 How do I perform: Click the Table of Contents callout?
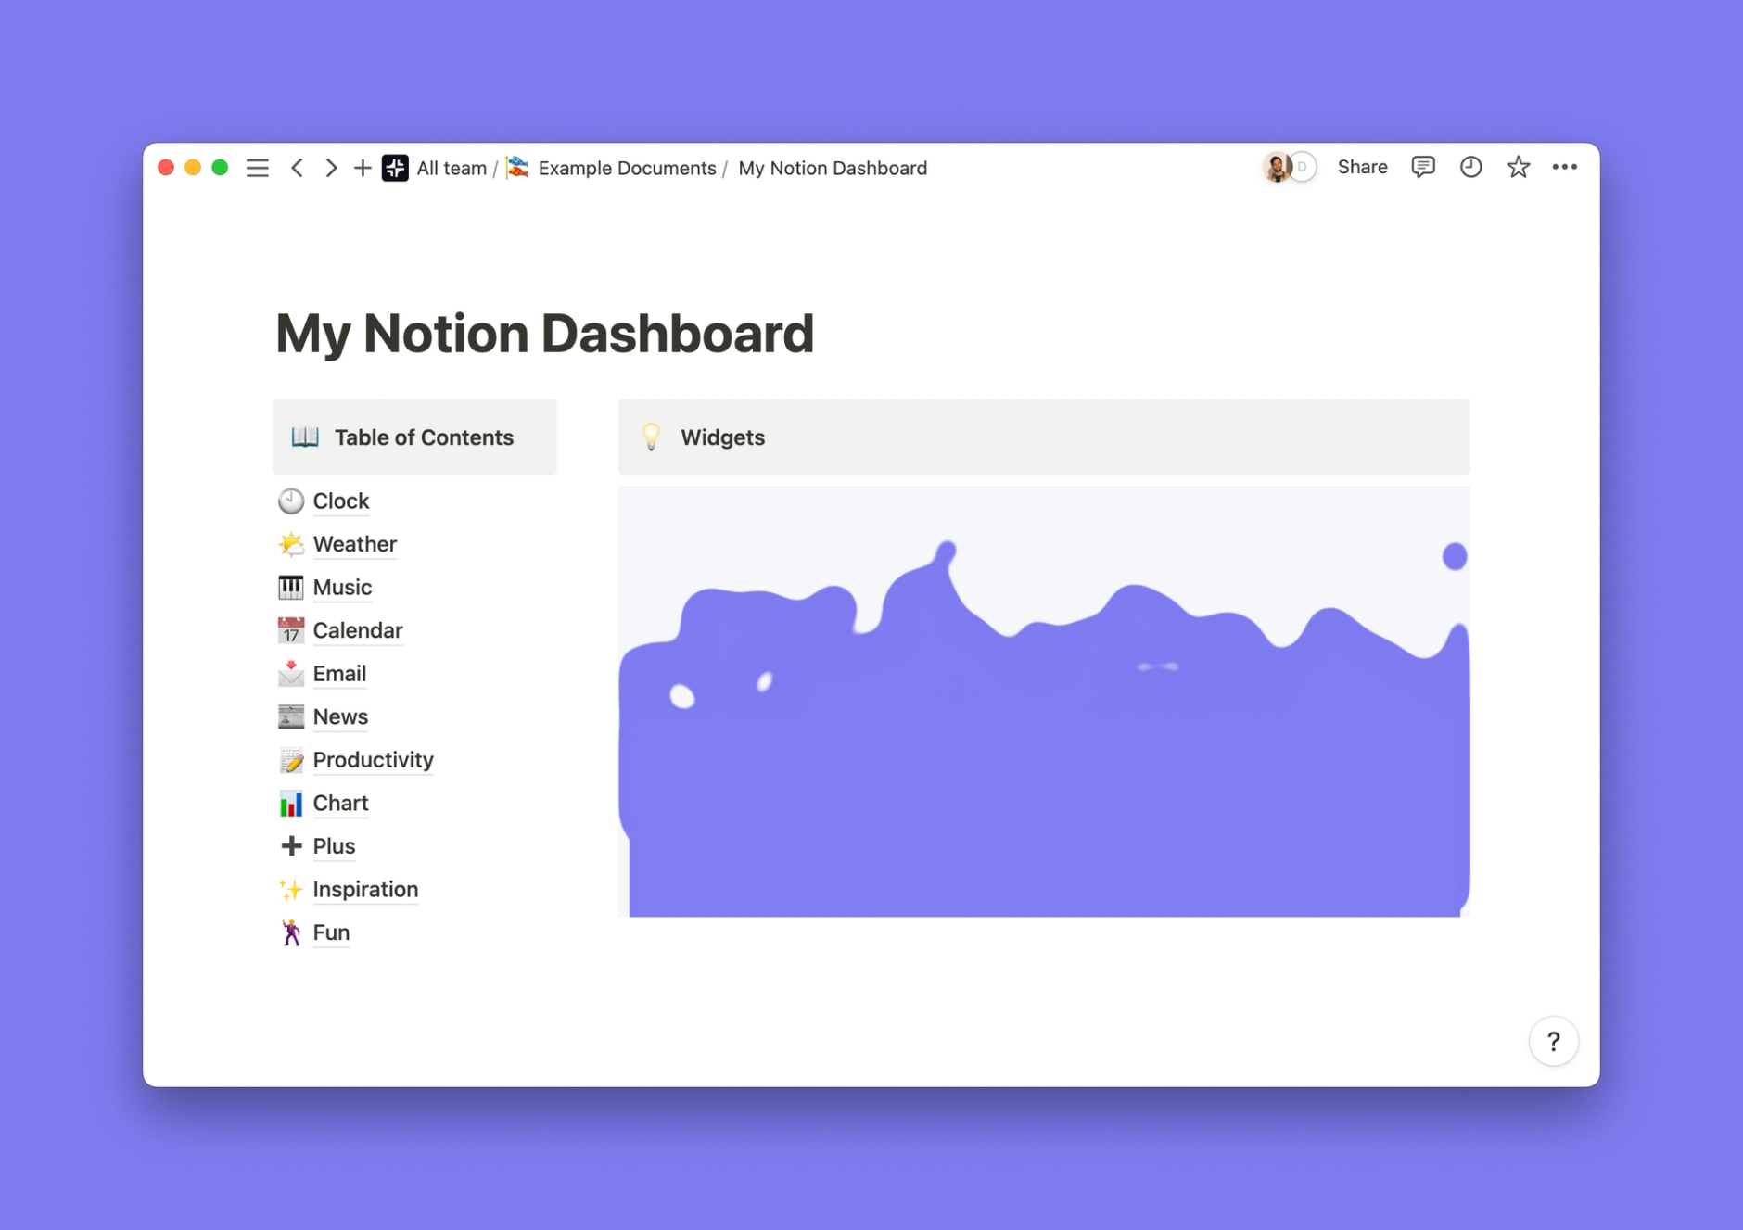click(x=414, y=437)
